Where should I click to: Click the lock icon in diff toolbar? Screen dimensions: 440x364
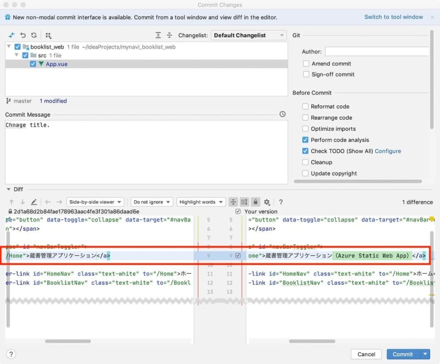coord(255,202)
